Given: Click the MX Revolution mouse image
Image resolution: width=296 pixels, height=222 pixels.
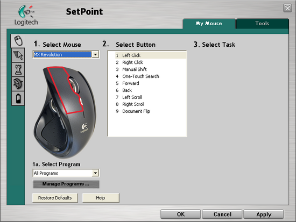Looking at the screenshot, I should (65, 112).
